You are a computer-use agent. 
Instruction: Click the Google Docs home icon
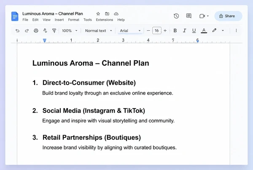15,16
